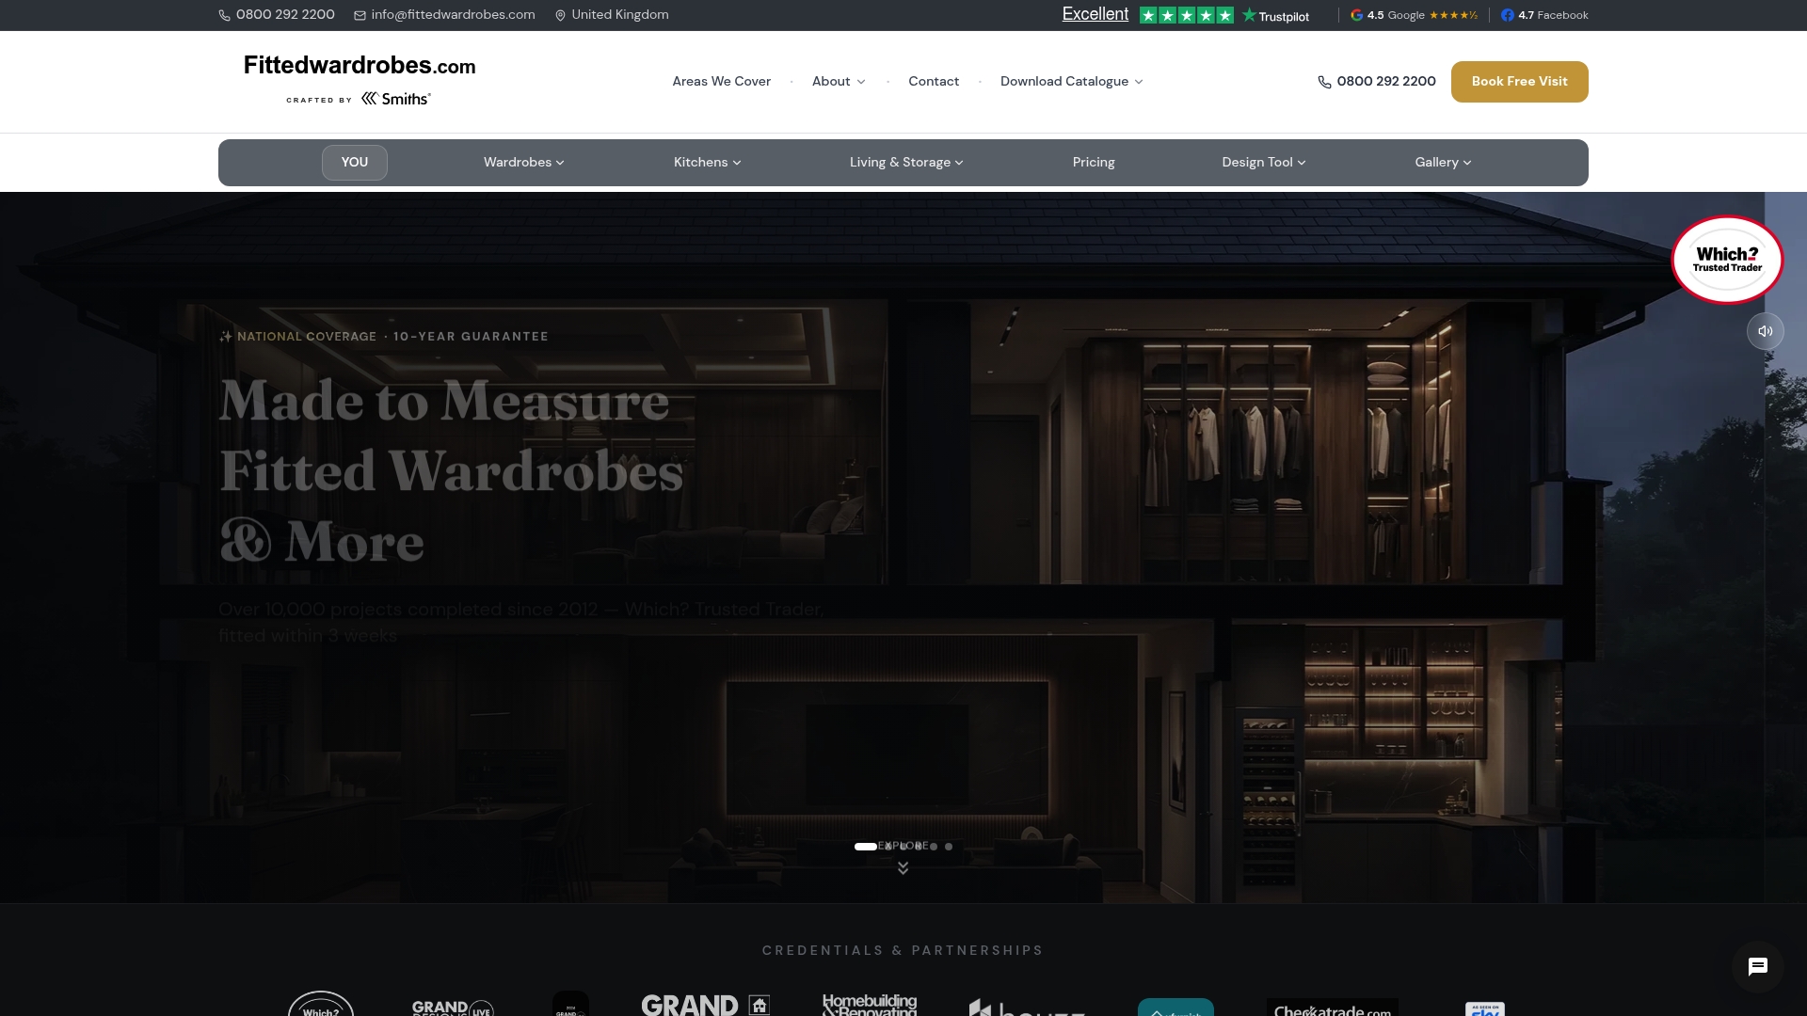The image size is (1807, 1016).
Task: Click the envelope icon beside the email address
Action: click(360, 16)
